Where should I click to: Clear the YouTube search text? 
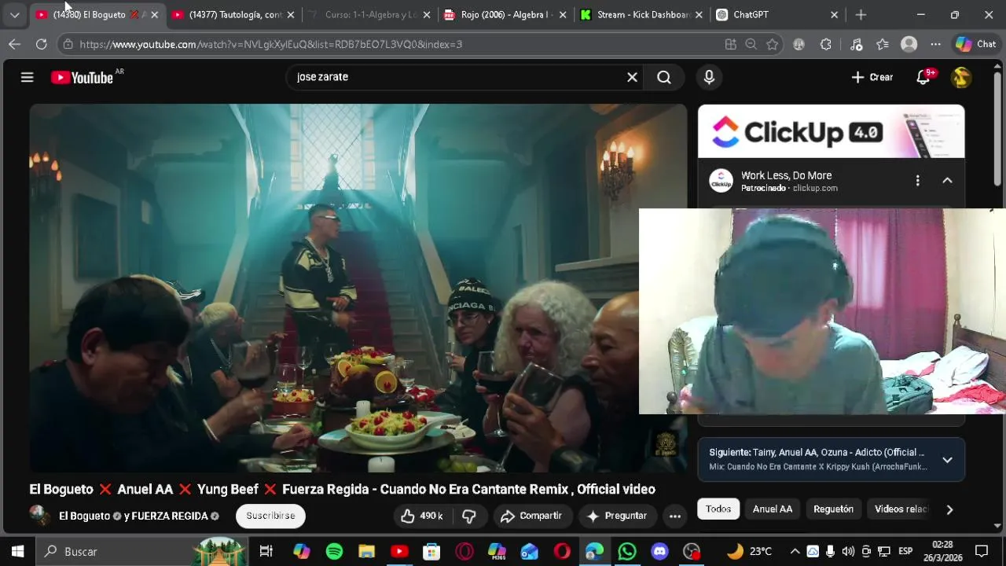[632, 77]
